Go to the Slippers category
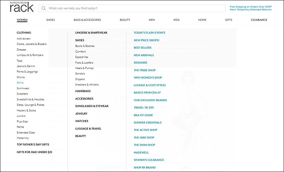Image resolution: width=284 pixels, height=172 pixels. click(x=80, y=79)
